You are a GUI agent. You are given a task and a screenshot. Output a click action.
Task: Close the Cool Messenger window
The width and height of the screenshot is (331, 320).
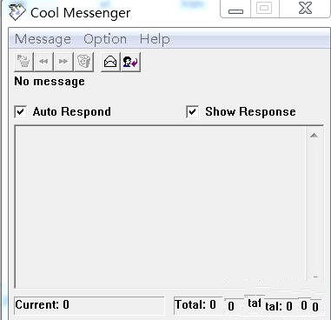(x=305, y=9)
